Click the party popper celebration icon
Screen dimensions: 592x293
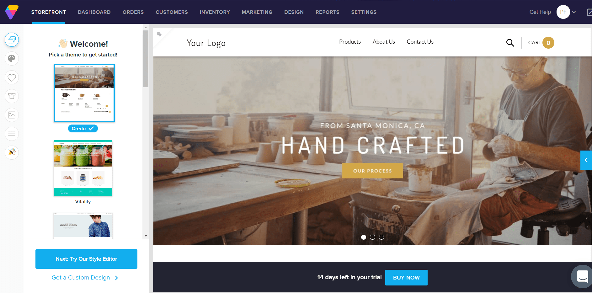(x=12, y=152)
